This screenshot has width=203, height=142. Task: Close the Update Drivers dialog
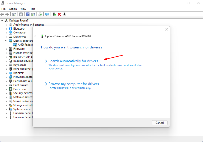[167, 30]
